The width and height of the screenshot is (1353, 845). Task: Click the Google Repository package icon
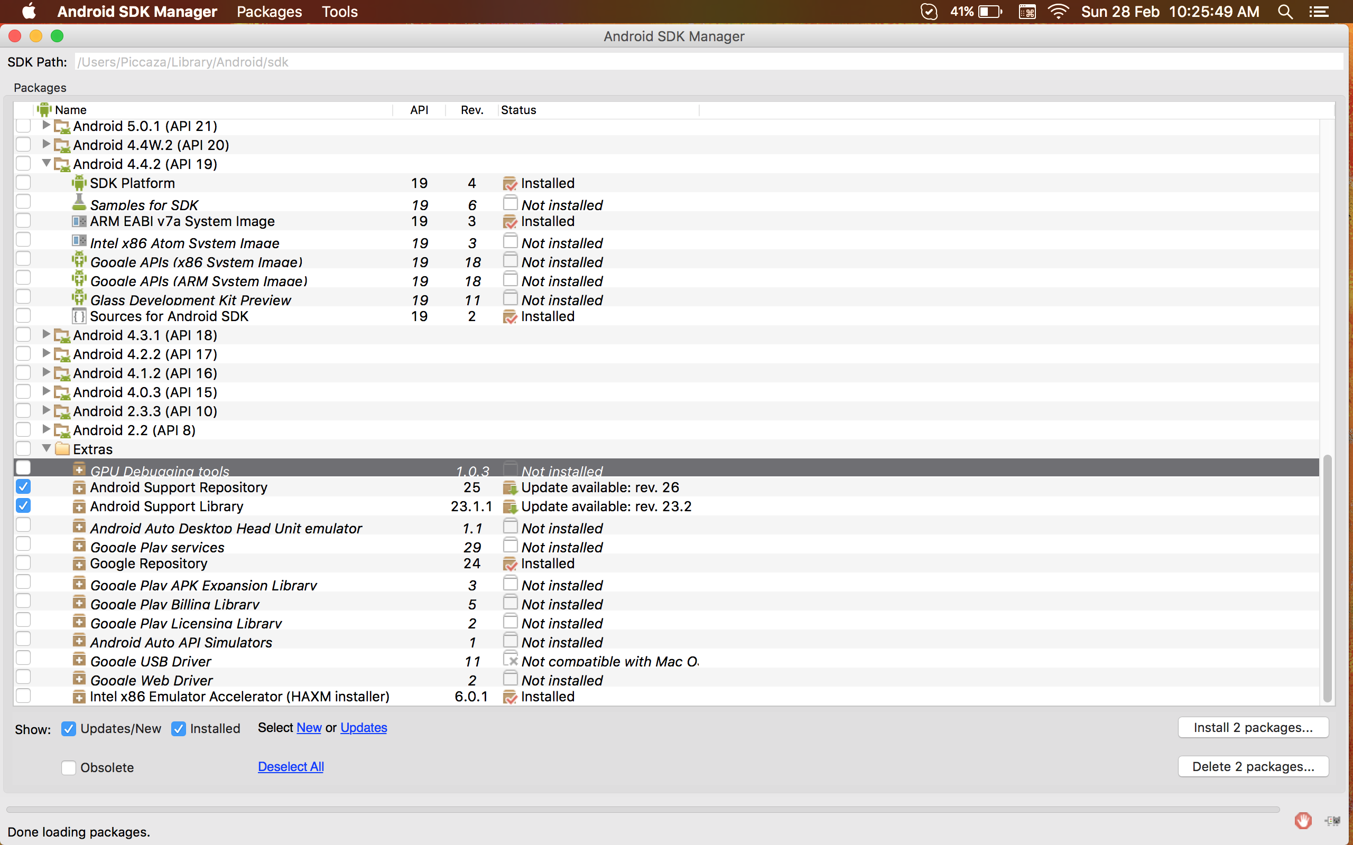pyautogui.click(x=79, y=564)
